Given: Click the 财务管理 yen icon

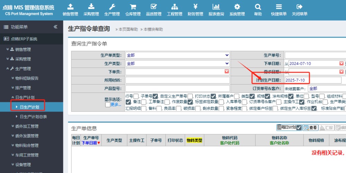Looking at the screenshot, I should 195,7.
